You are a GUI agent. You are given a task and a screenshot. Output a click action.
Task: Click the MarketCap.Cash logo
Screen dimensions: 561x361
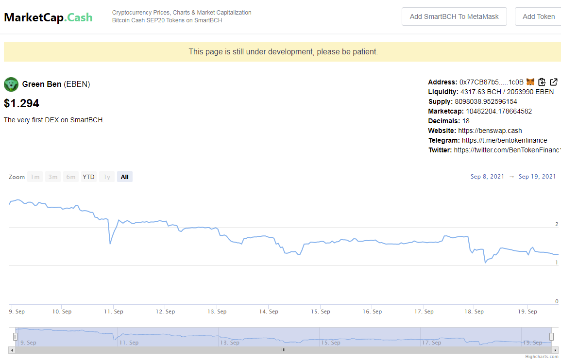[x=48, y=17]
